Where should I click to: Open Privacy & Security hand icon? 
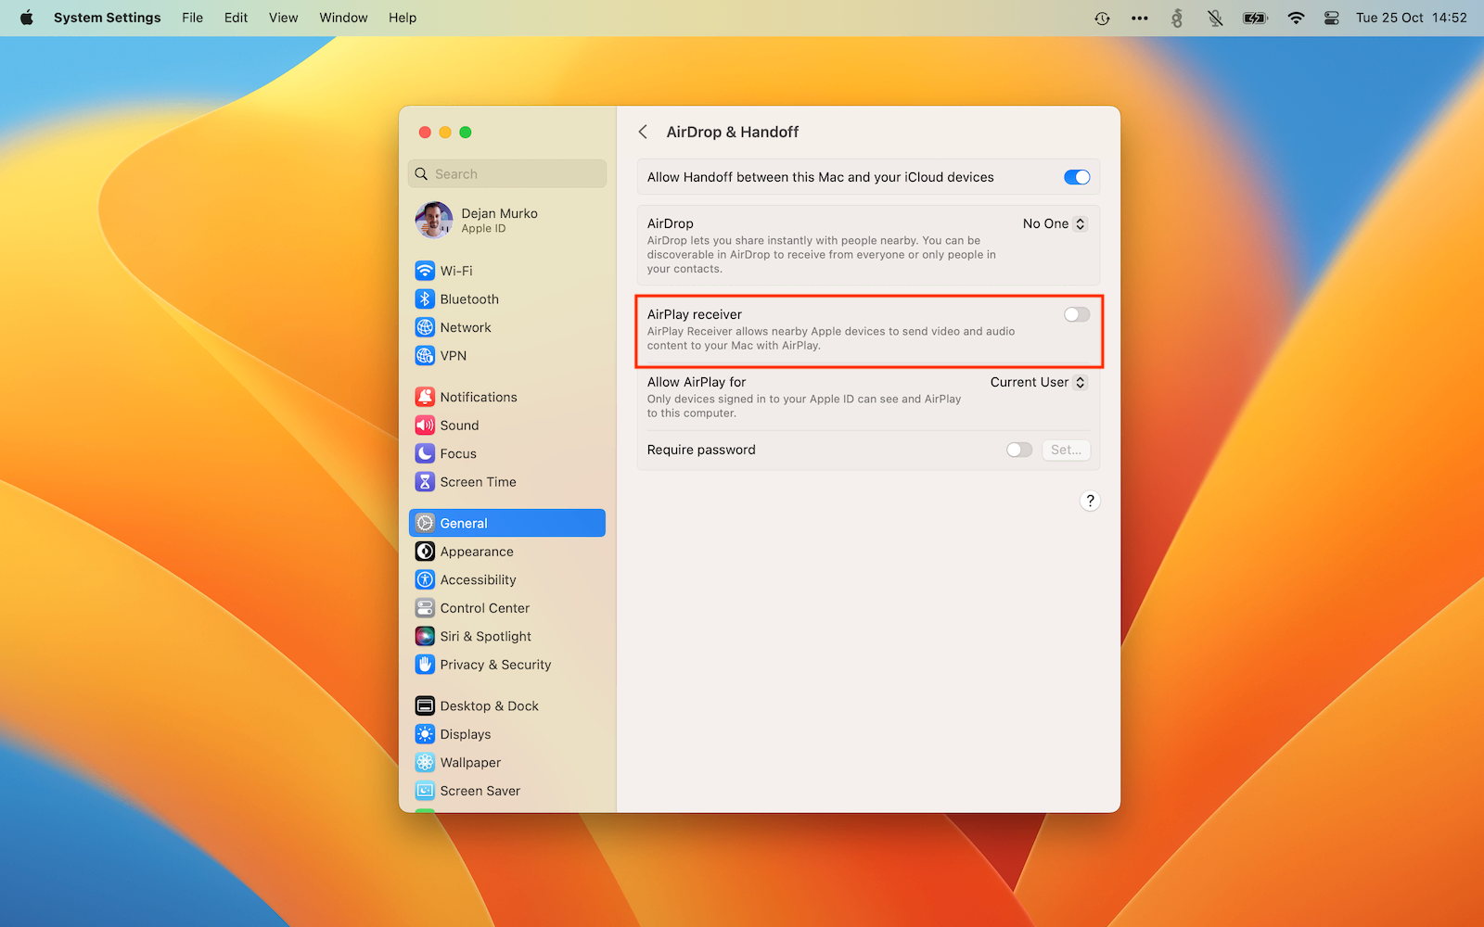pos(425,665)
